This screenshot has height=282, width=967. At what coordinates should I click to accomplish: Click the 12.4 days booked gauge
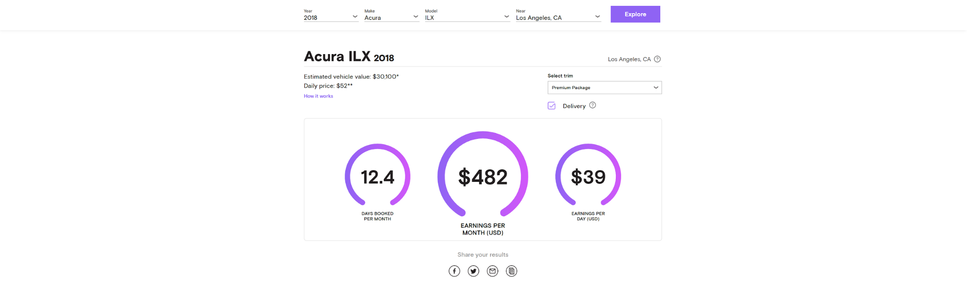click(x=378, y=176)
